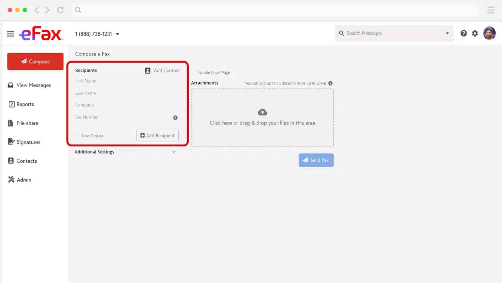
Task: Open the Search Messages filter dropdown
Action: 447,33
